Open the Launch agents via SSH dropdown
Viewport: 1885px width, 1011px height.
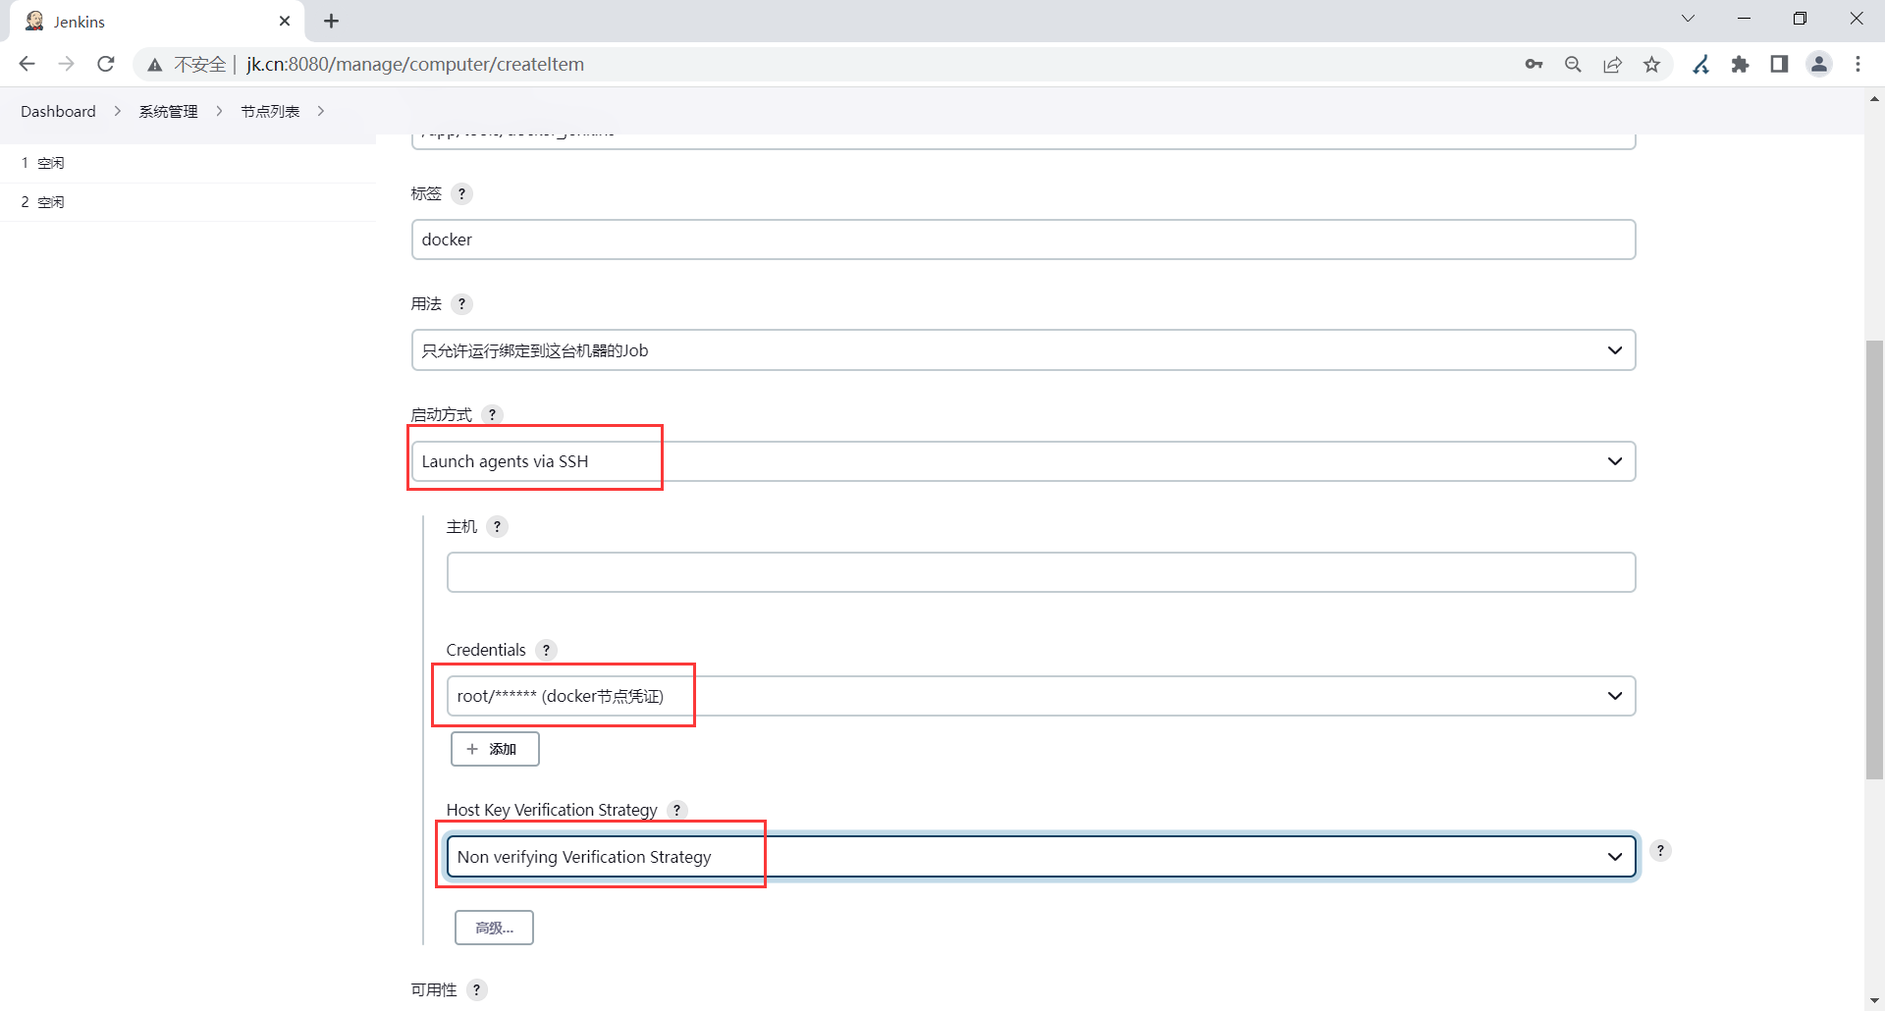(1023, 461)
